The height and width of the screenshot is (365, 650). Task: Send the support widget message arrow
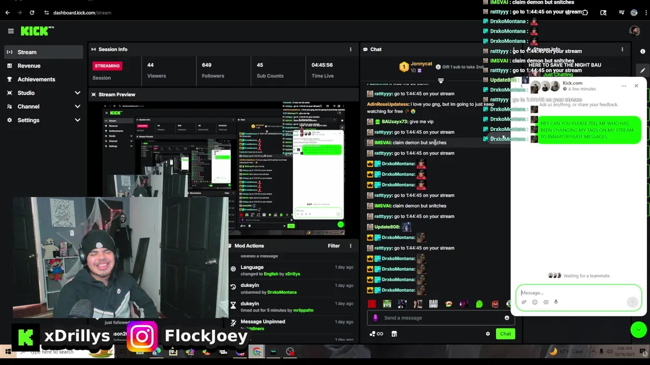pyautogui.click(x=632, y=302)
